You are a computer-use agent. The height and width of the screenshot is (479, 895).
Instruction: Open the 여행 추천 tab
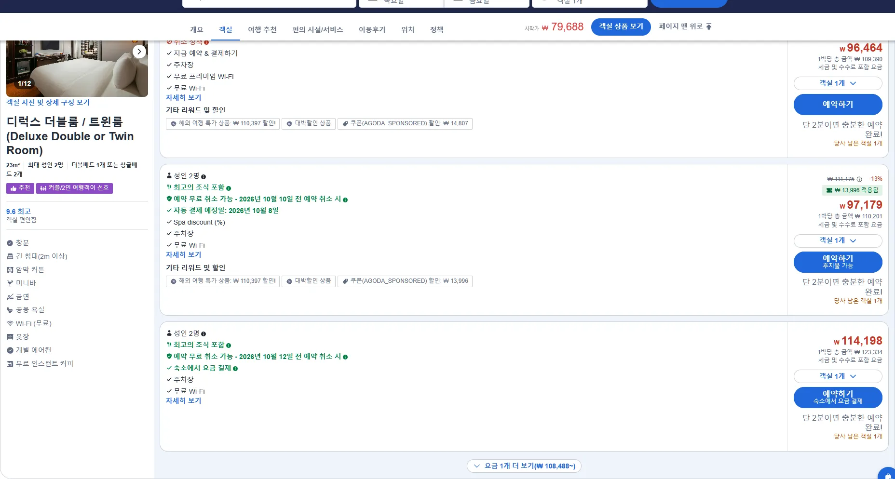262,29
